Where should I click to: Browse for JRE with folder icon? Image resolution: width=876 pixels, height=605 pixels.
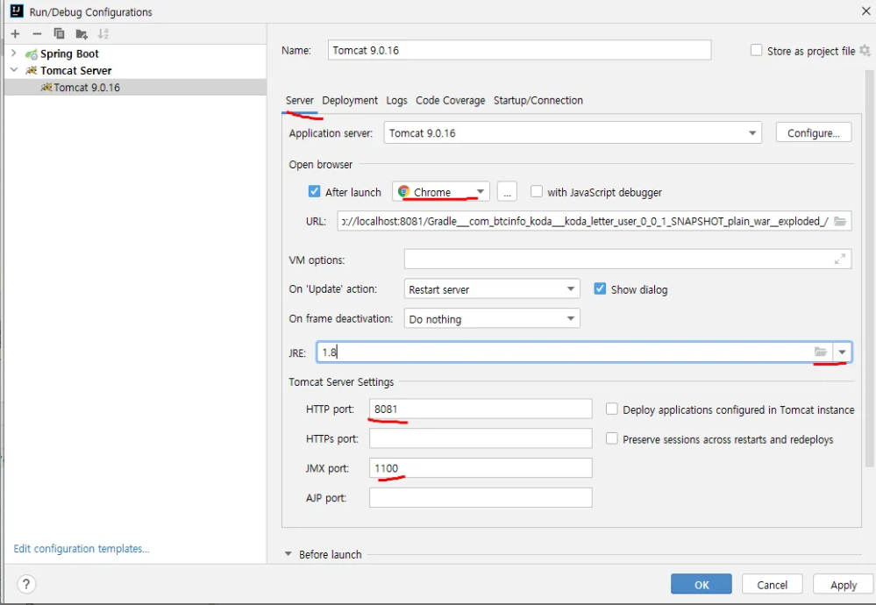coord(820,352)
